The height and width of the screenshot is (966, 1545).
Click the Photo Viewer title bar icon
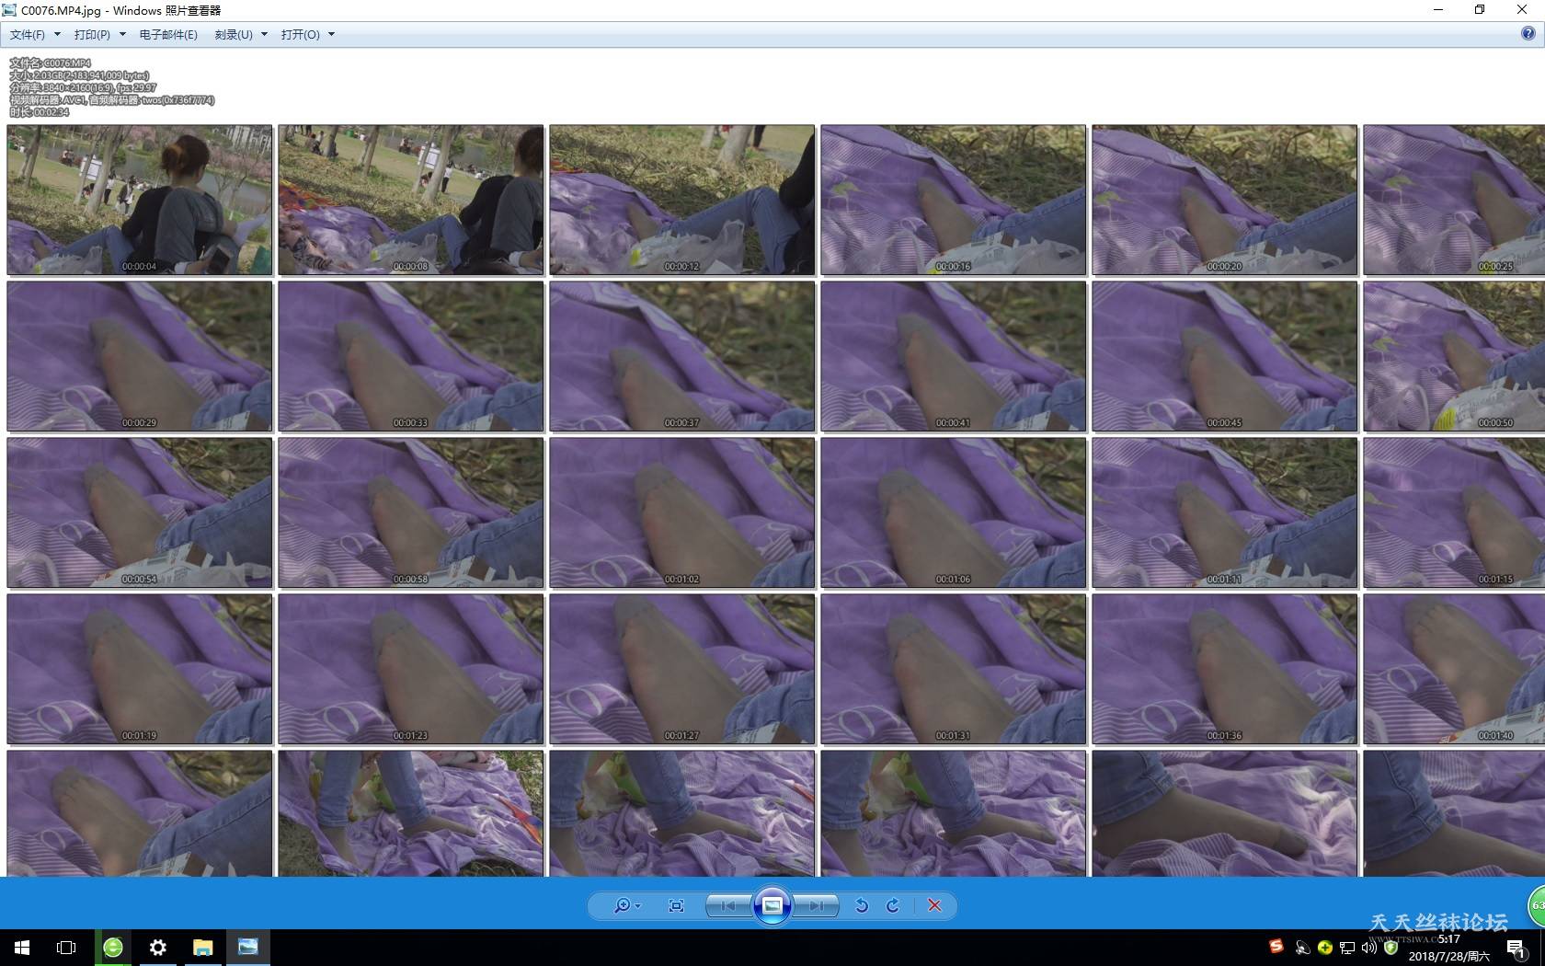point(10,10)
